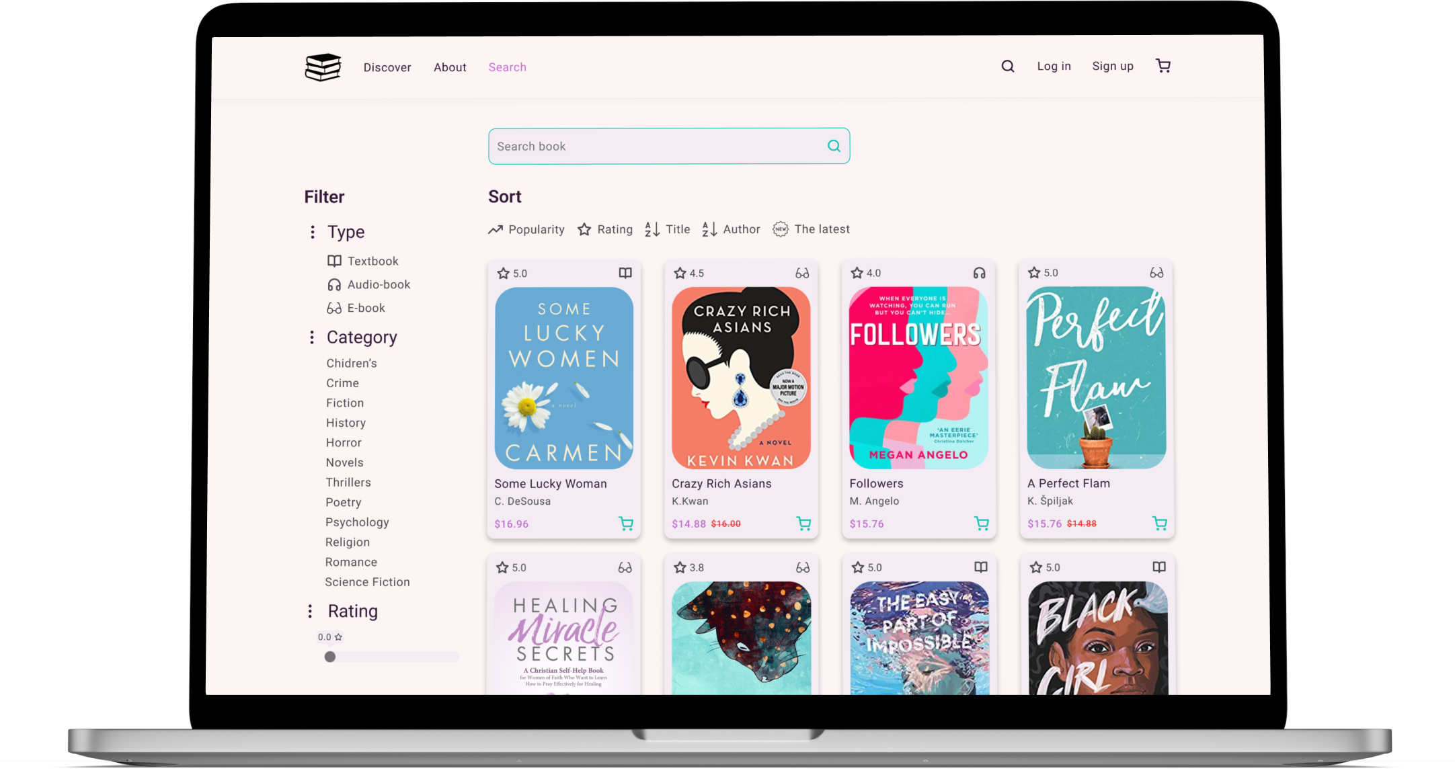The height and width of the screenshot is (779, 1455).
Task: Click the book stack logo icon
Action: pyautogui.click(x=323, y=67)
